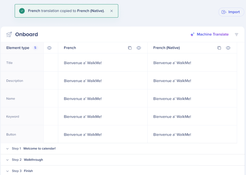Click the Machine Translate sparkle icon

(192, 34)
